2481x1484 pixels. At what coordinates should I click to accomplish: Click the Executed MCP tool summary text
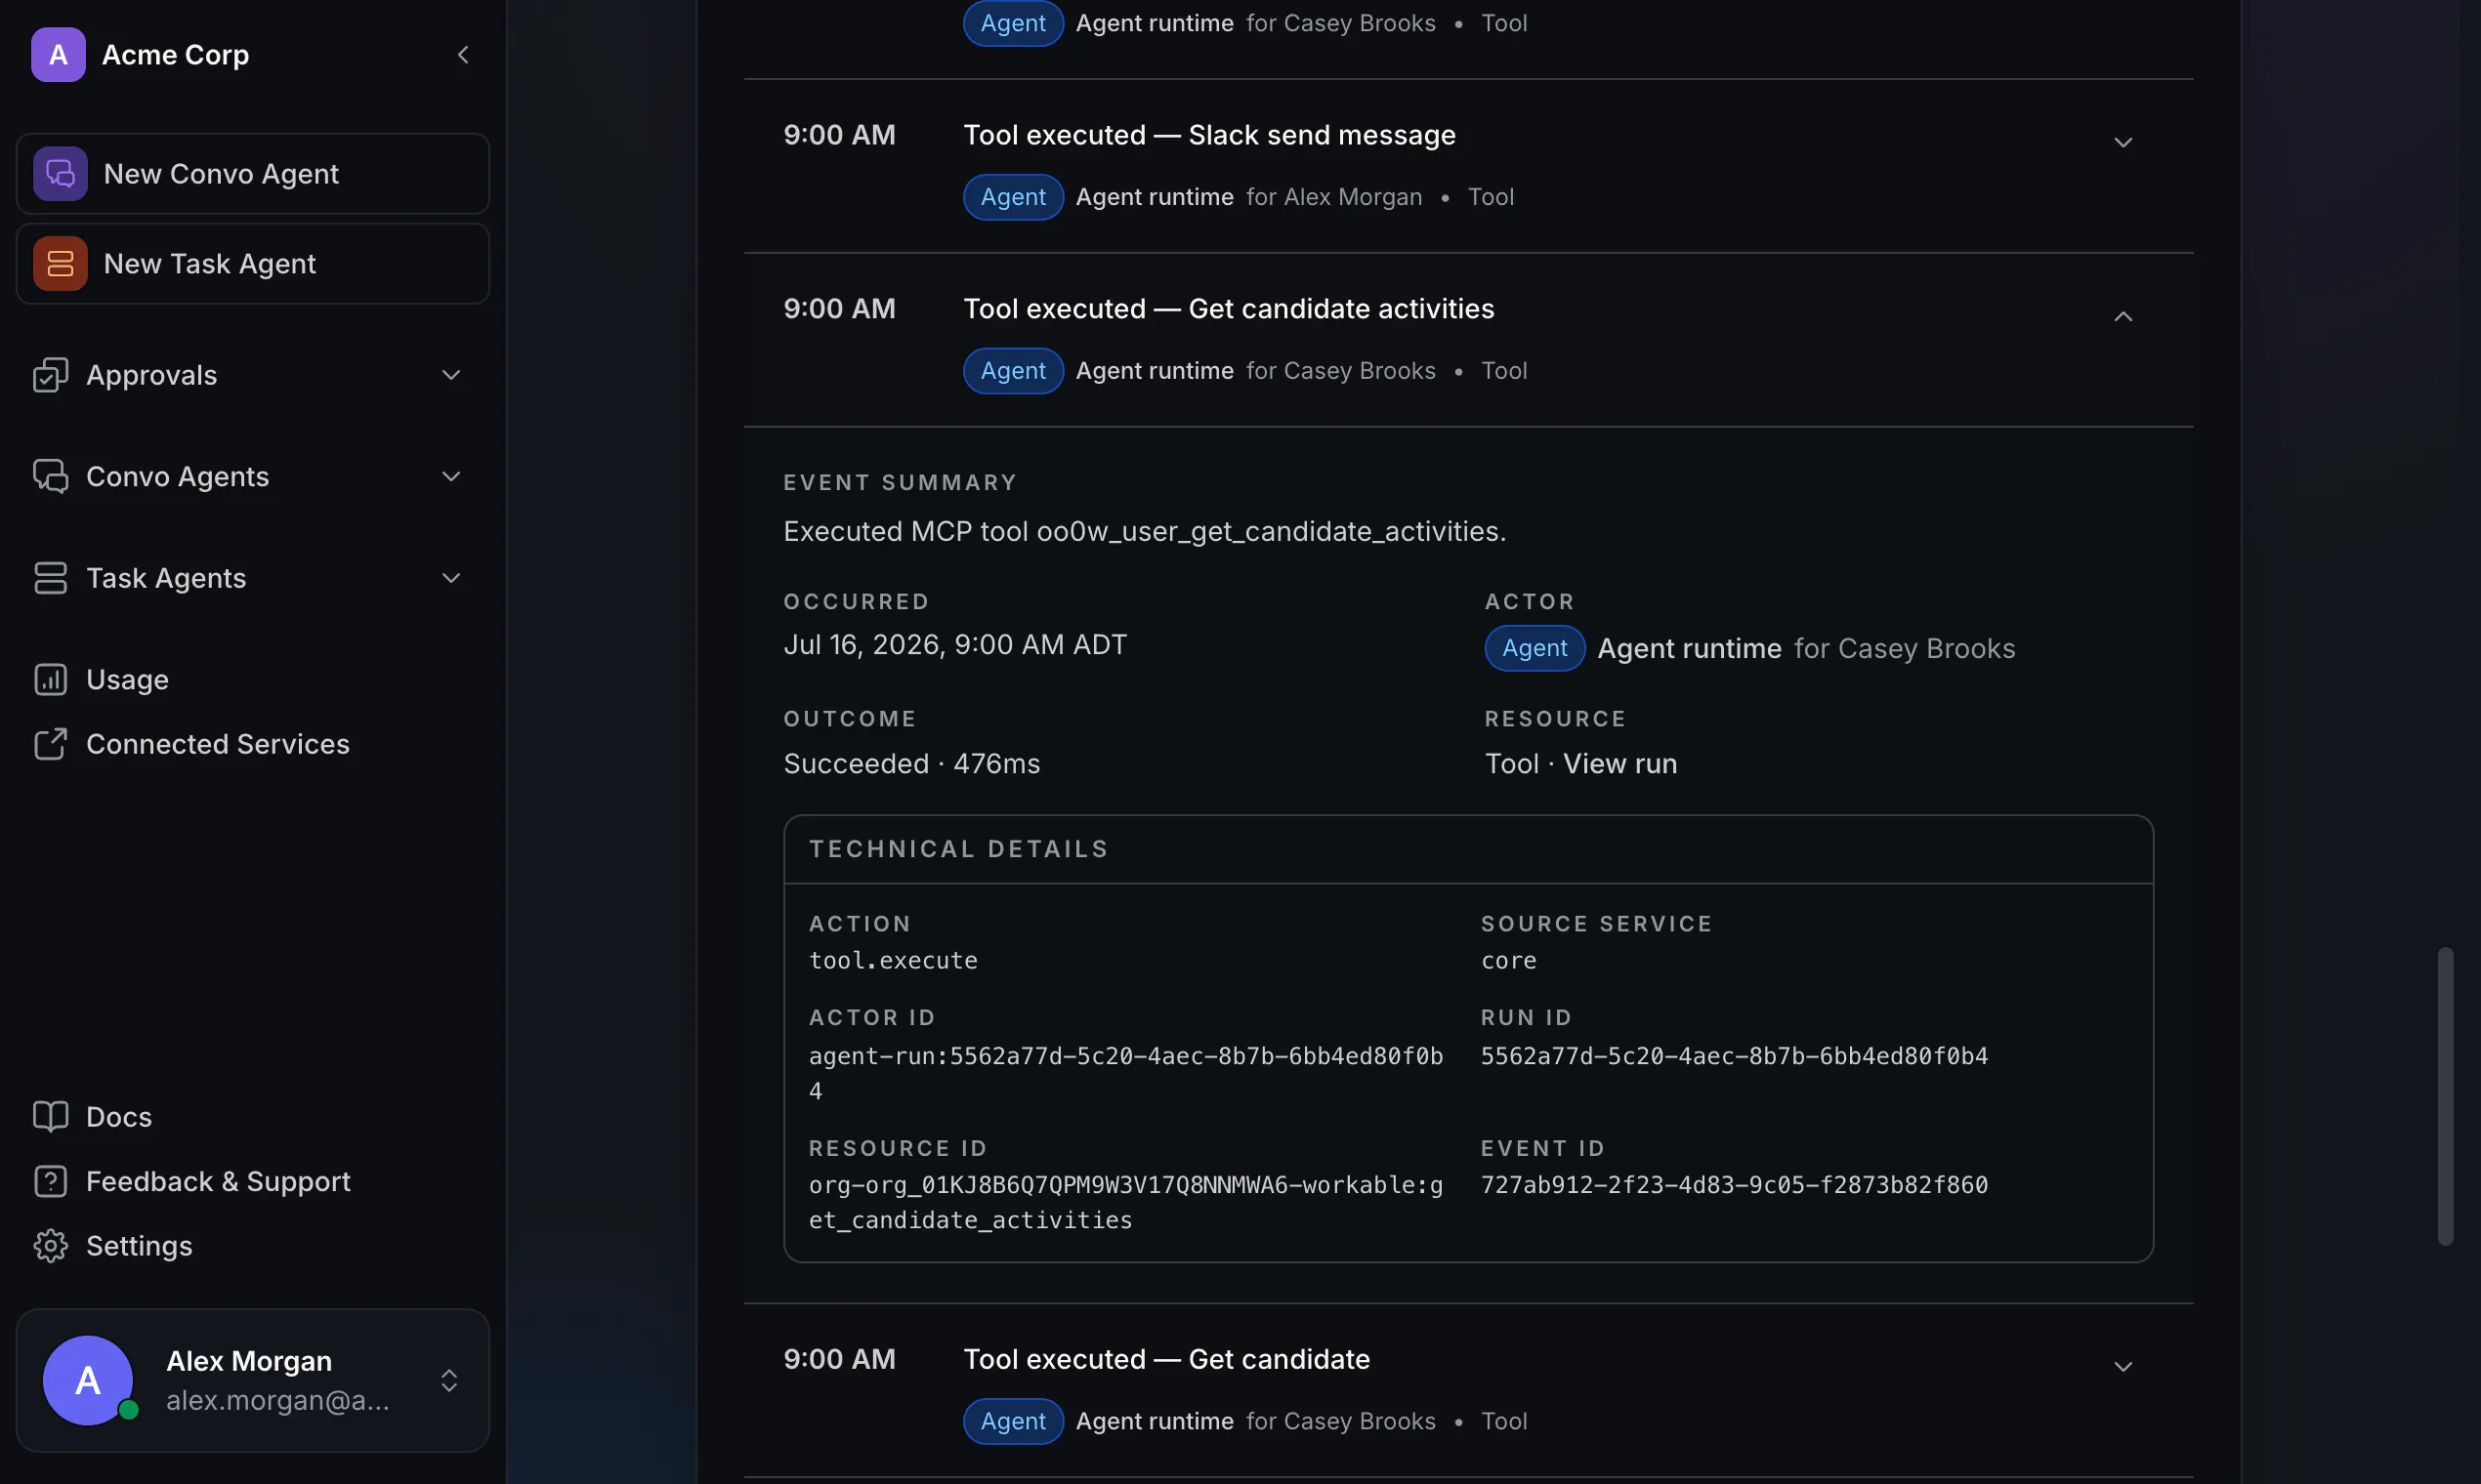click(x=1145, y=531)
